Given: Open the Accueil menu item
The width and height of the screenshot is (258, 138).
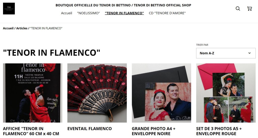Looking at the screenshot, I should tap(67, 13).
